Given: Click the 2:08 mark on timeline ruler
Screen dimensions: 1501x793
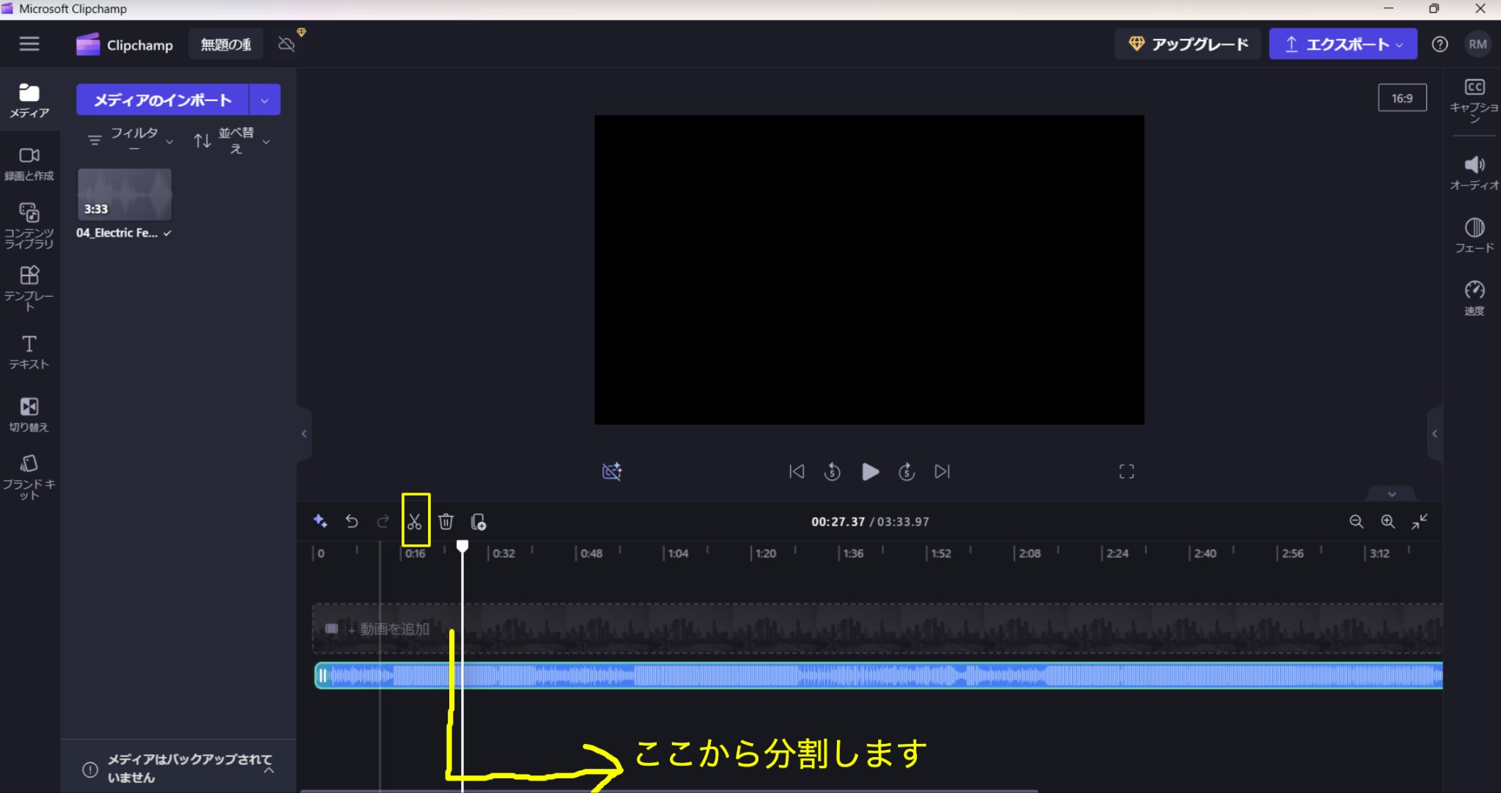Looking at the screenshot, I should [1029, 553].
